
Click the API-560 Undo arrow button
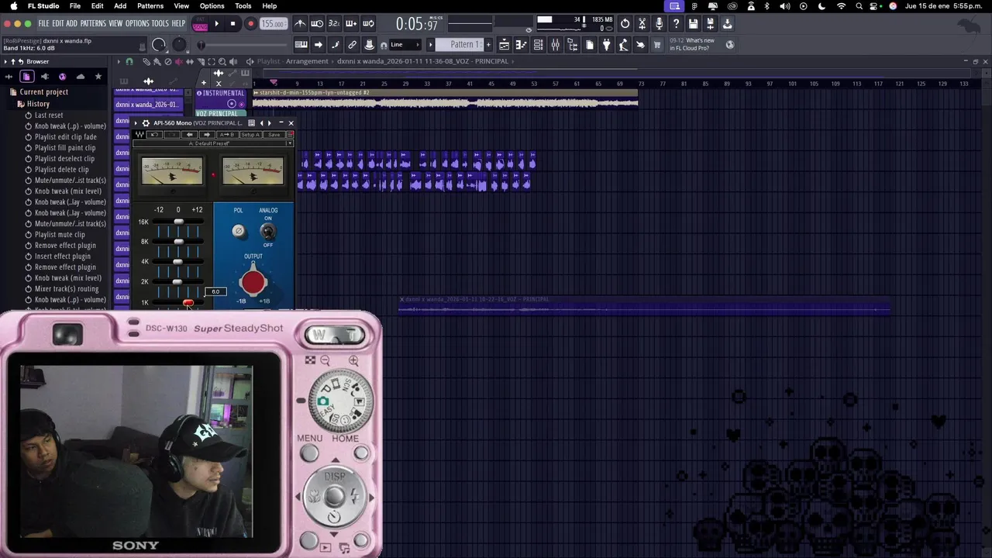[x=154, y=135]
